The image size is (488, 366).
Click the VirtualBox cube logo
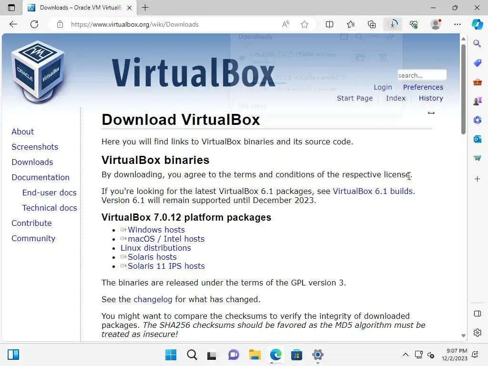(x=38, y=72)
